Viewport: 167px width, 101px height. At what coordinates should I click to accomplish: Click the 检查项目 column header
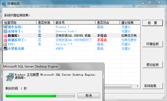pos(20,23)
